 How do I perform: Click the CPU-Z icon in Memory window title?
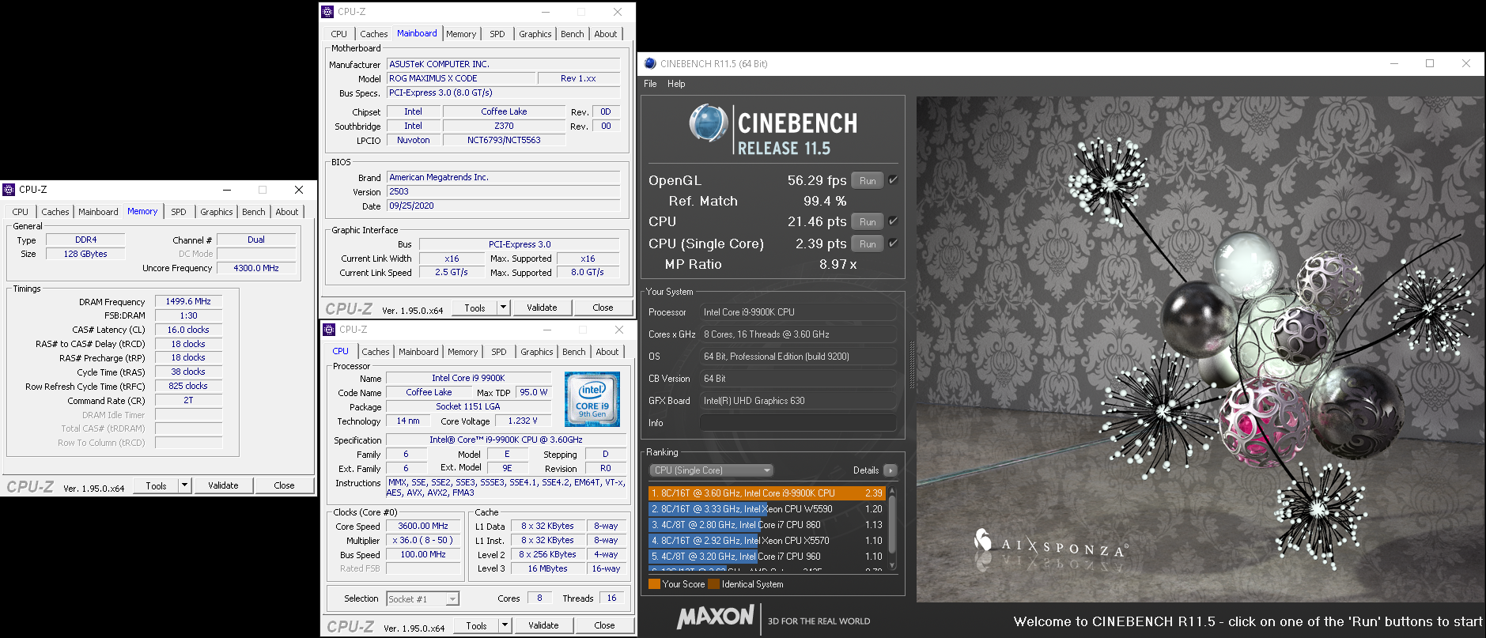[x=9, y=190]
